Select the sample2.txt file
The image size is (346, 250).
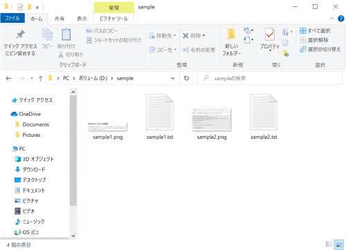pyautogui.click(x=264, y=117)
